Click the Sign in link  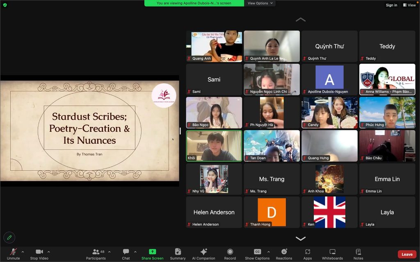[391, 5]
